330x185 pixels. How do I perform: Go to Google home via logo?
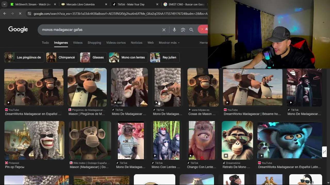pyautogui.click(x=18, y=29)
